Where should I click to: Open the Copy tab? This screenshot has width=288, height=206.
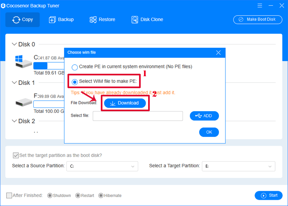22,19
